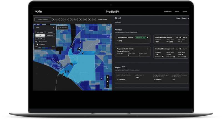Toggle the Charging Stations switch
The image size is (222, 119).
[37, 42]
